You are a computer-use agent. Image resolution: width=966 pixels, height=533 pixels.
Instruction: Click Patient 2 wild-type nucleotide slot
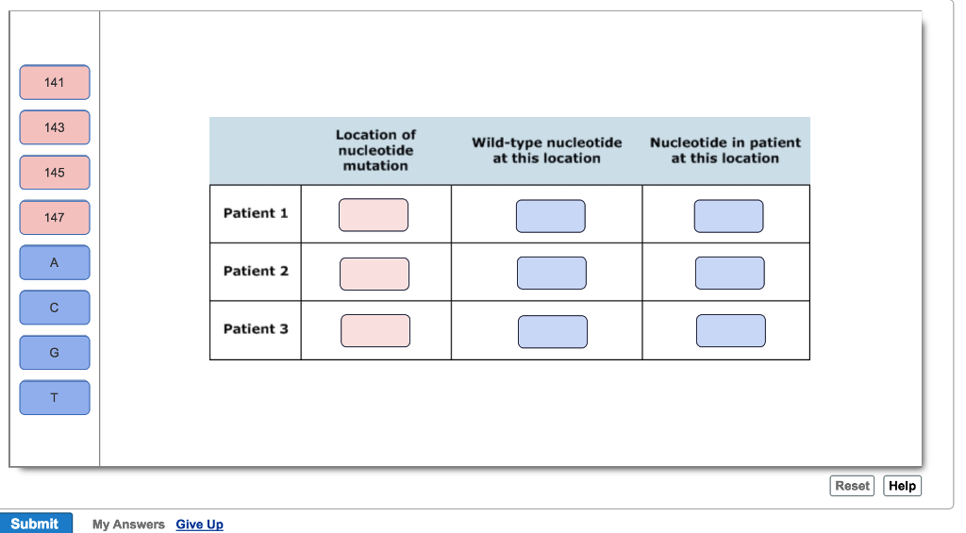point(552,273)
